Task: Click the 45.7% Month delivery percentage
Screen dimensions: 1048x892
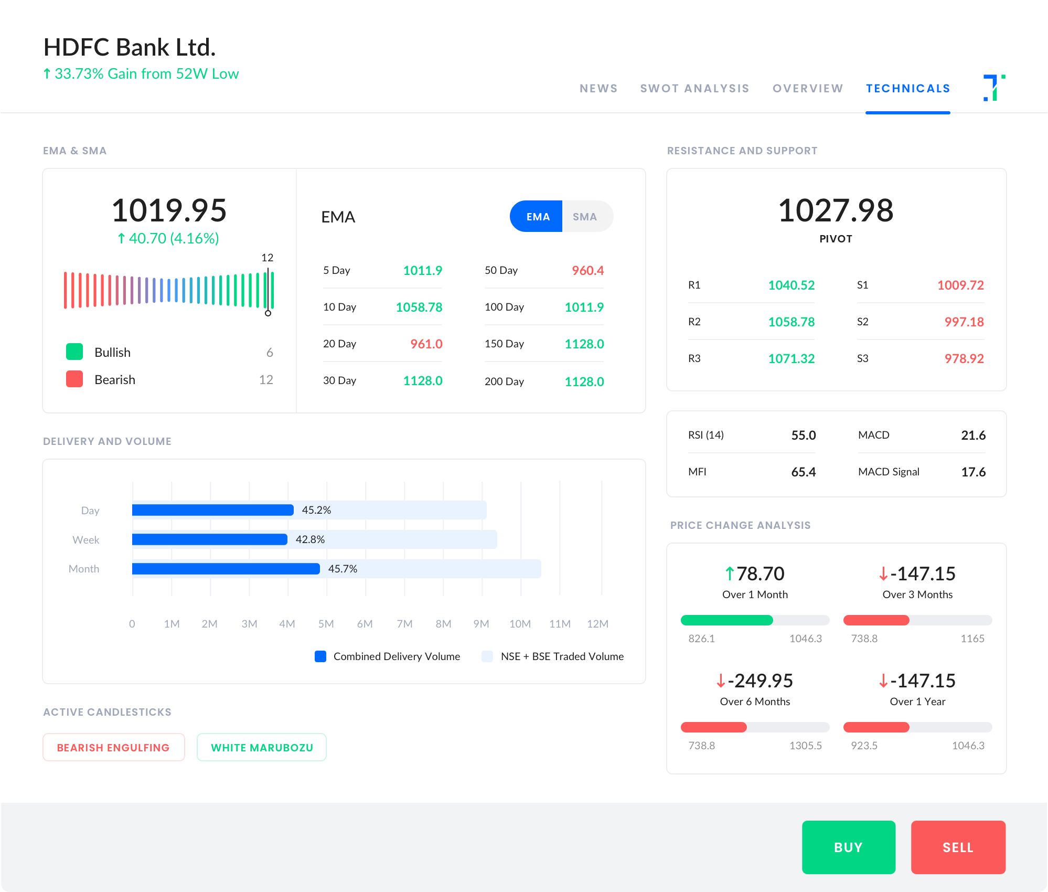Action: pos(343,569)
